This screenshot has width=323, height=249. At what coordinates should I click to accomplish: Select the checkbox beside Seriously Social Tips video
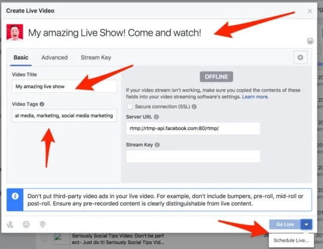coord(44,239)
